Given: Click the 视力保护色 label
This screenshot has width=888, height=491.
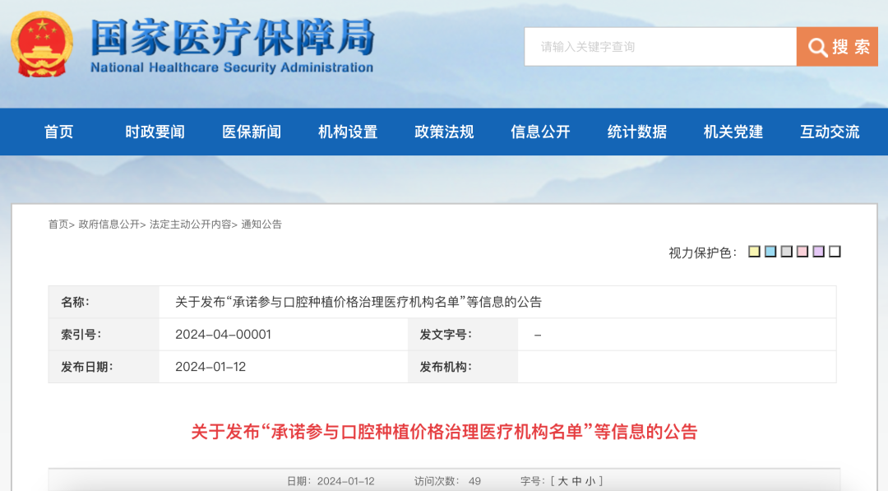Looking at the screenshot, I should click(x=703, y=252).
